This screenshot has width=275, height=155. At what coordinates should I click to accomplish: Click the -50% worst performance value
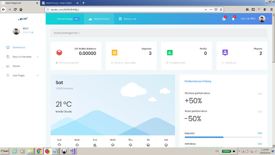point(193,119)
